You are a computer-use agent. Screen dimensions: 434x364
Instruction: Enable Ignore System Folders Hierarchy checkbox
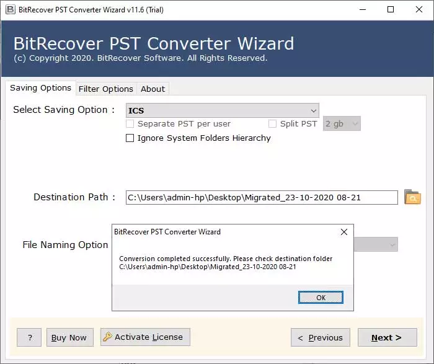click(x=130, y=138)
